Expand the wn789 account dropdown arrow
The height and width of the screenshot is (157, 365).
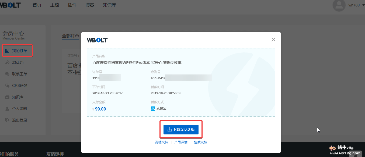tap(363, 5)
